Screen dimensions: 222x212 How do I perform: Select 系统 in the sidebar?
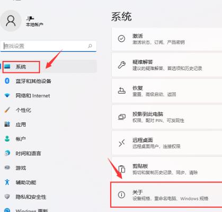tap(49, 67)
